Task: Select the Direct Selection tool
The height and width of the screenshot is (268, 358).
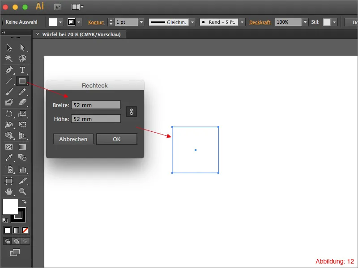Action: coord(22,48)
